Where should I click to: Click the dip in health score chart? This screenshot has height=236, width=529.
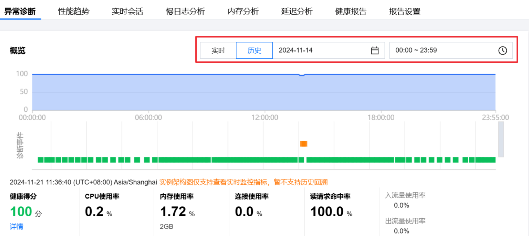click(x=302, y=75)
